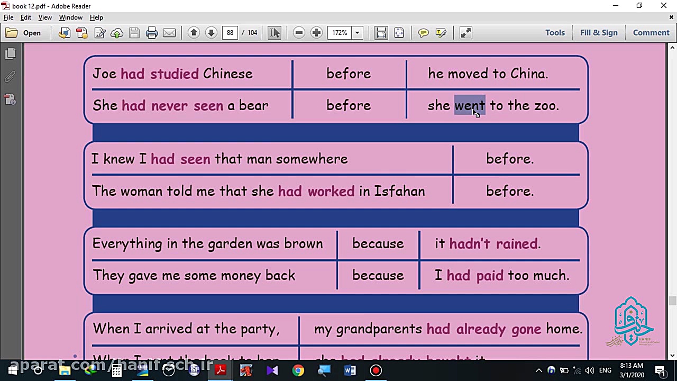Click the text "I had paid too much."

click(x=502, y=275)
